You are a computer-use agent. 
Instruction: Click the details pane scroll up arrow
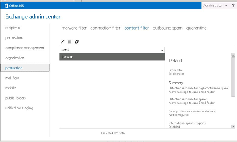tap(233, 55)
